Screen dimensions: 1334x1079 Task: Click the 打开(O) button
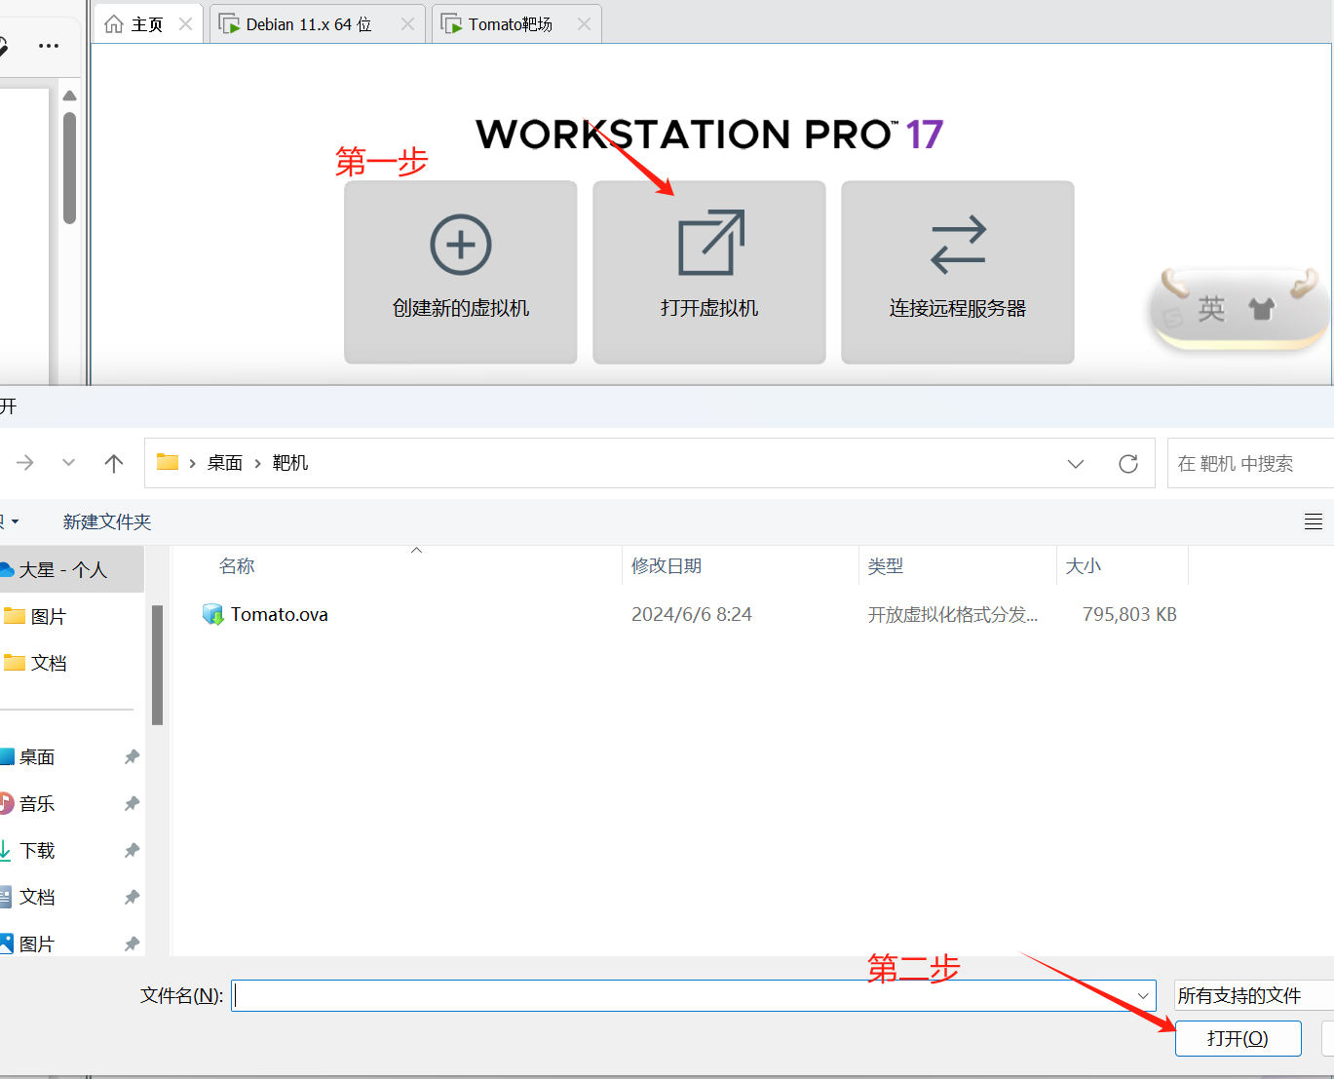[1239, 1039]
